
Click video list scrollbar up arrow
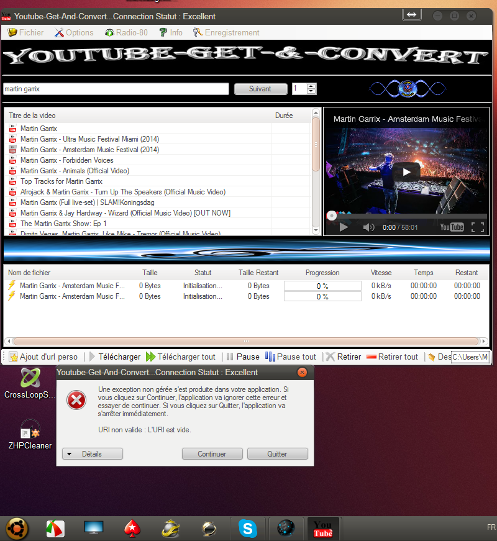[316, 113]
